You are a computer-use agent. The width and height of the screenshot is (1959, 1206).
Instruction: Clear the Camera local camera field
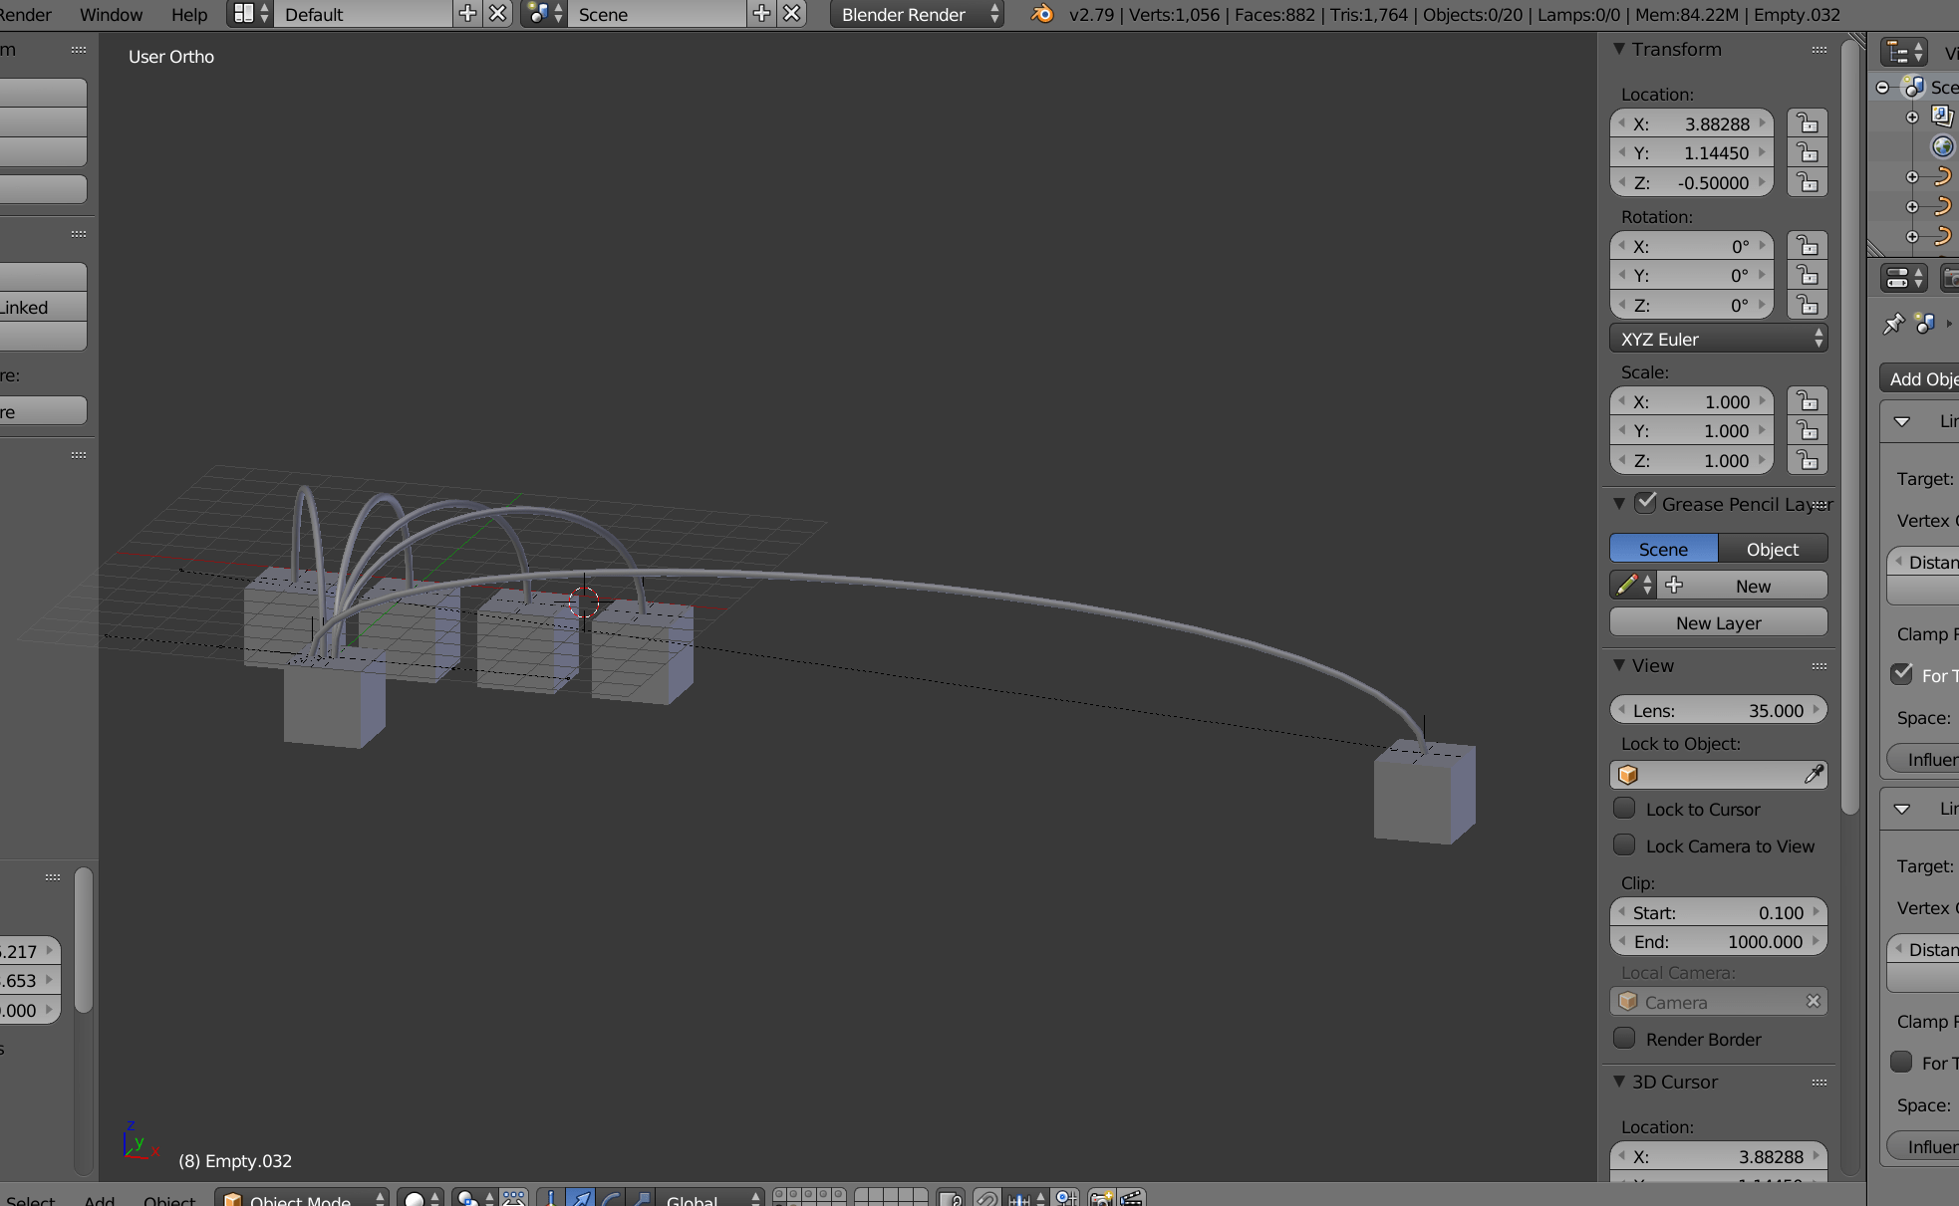[1814, 1002]
